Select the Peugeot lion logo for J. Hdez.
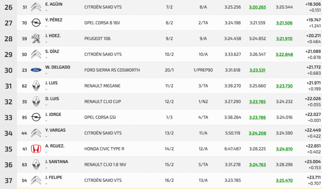 tap(36, 39)
